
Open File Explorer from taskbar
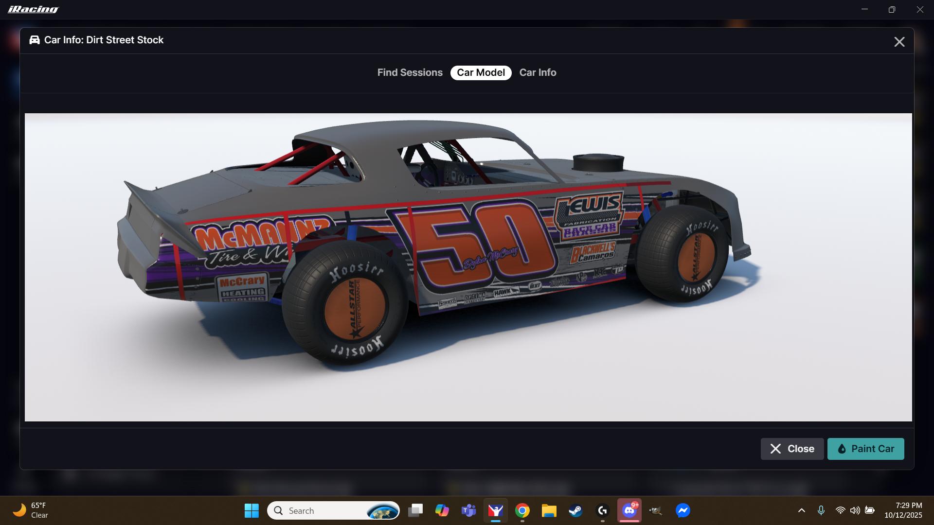click(549, 510)
